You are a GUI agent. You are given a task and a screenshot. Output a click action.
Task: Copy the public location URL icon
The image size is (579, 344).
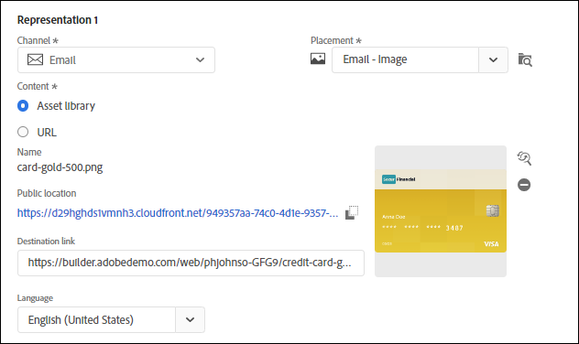coord(352,213)
